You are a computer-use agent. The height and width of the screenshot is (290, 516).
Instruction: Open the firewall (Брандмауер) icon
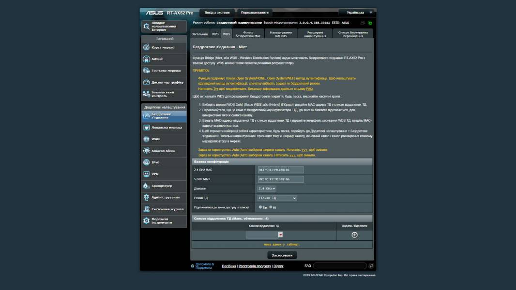click(147, 186)
